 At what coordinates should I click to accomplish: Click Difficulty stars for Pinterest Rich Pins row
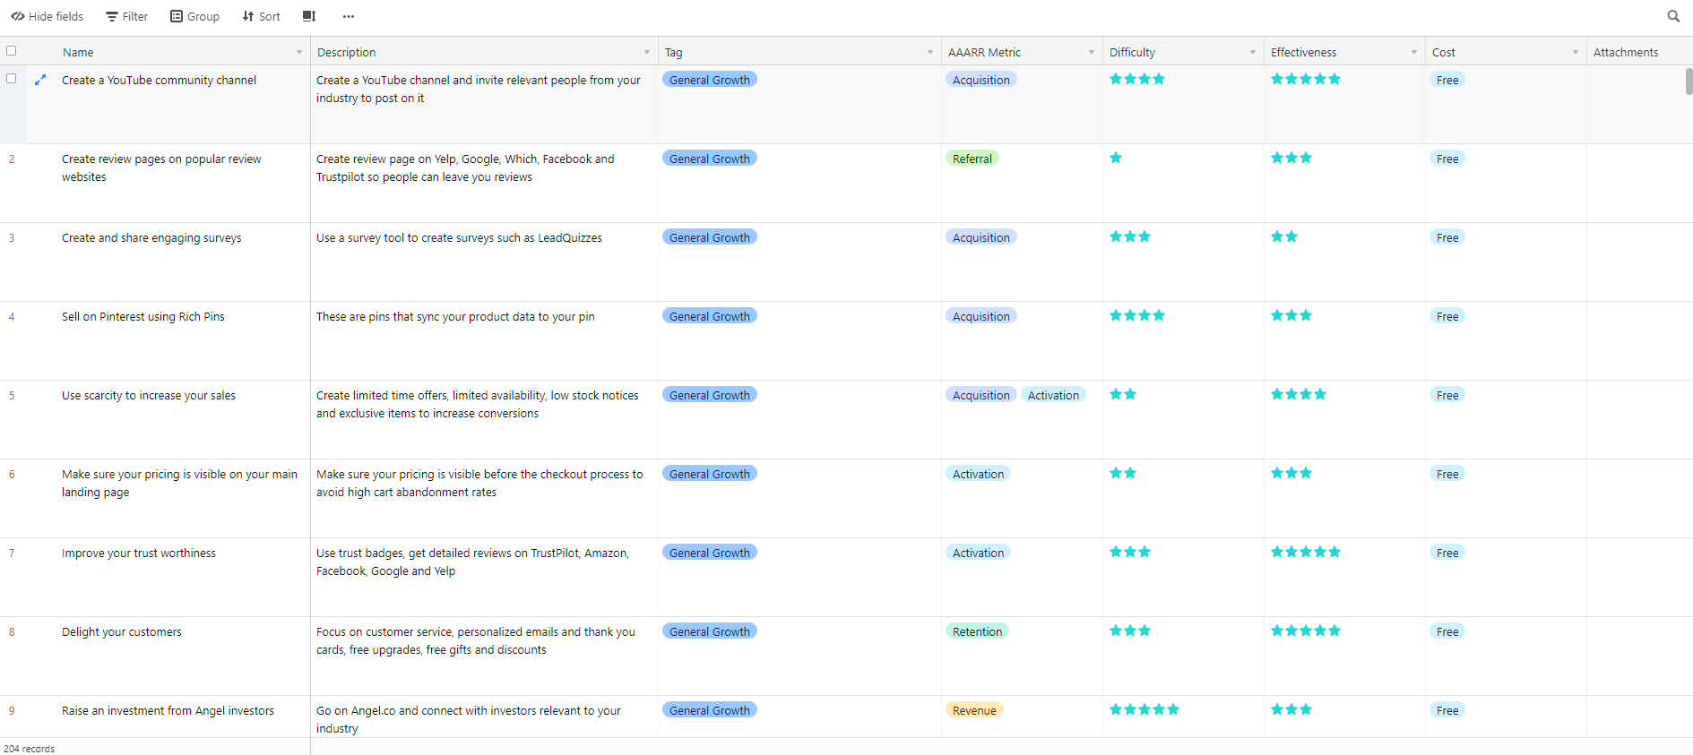pos(1137,315)
